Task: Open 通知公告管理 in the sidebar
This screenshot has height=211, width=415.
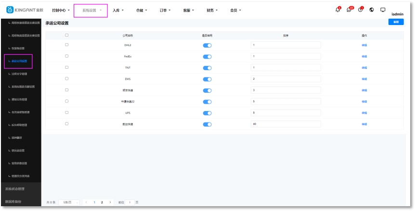Action: [19, 99]
